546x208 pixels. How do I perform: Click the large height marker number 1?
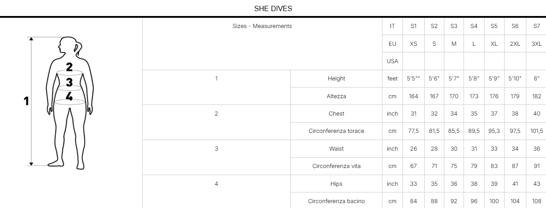pyautogui.click(x=26, y=101)
